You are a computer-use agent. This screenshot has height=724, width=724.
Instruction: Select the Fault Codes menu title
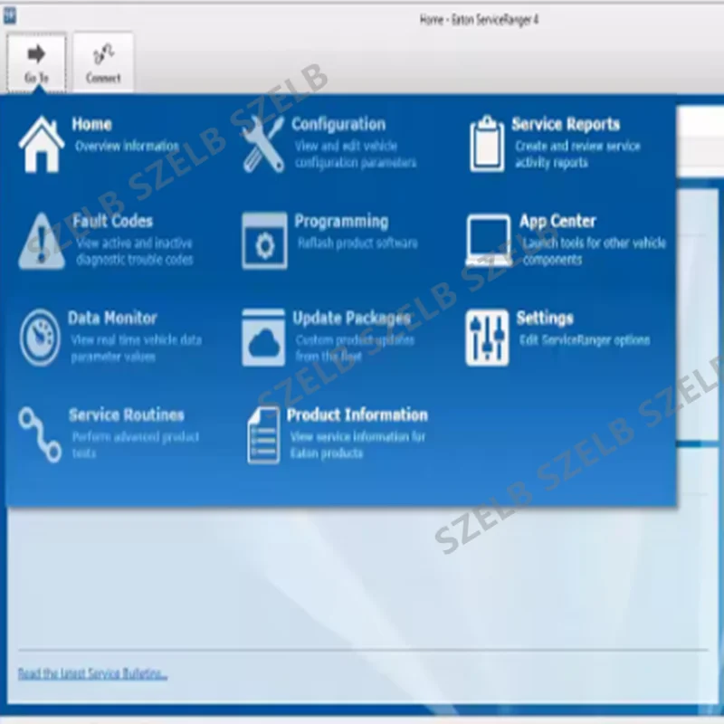[x=112, y=221]
